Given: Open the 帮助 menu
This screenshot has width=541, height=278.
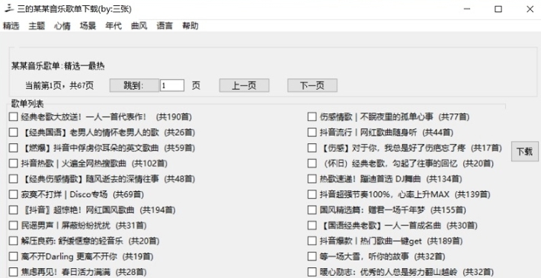Looking at the screenshot, I should coord(190,26).
